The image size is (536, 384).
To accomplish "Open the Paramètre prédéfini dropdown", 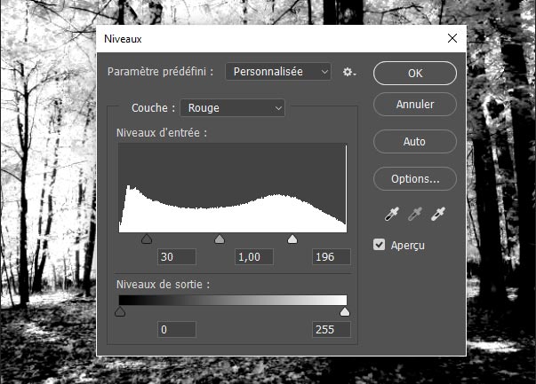I will [278, 72].
